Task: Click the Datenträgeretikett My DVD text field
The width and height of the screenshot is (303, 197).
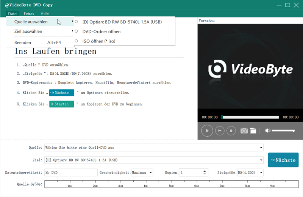Action: coord(70,173)
